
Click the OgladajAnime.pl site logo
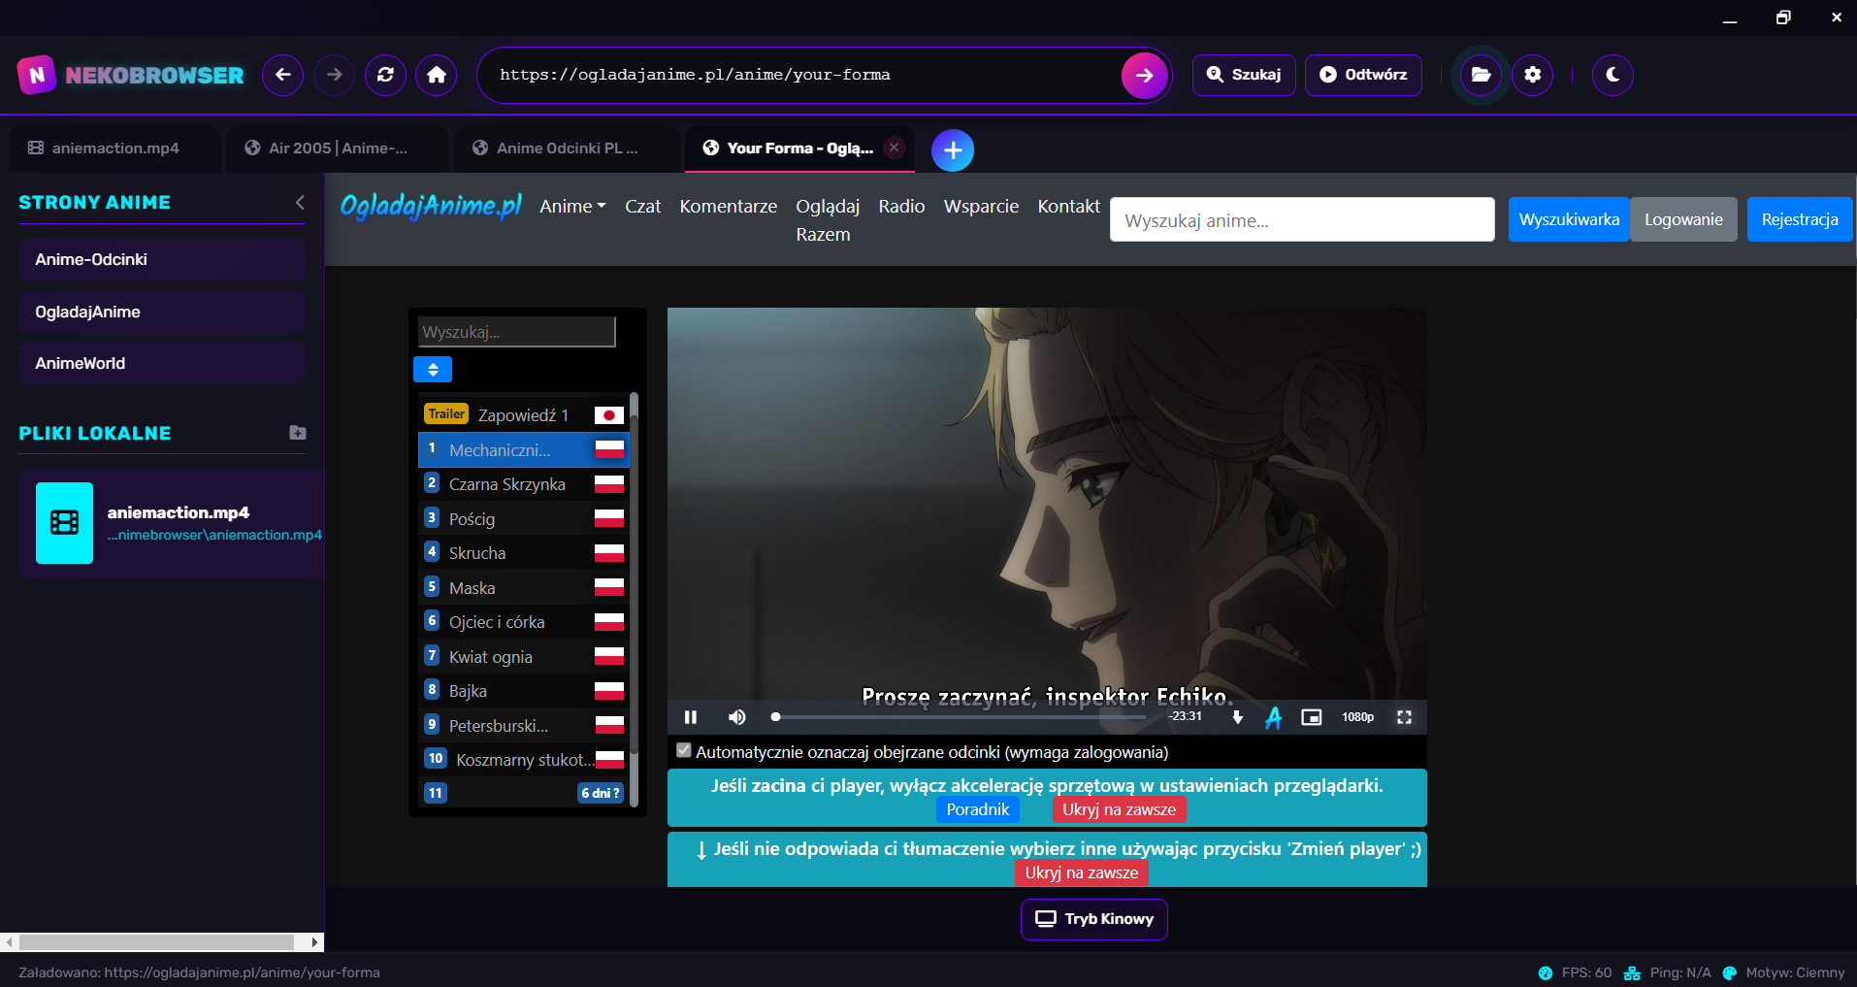tap(431, 207)
